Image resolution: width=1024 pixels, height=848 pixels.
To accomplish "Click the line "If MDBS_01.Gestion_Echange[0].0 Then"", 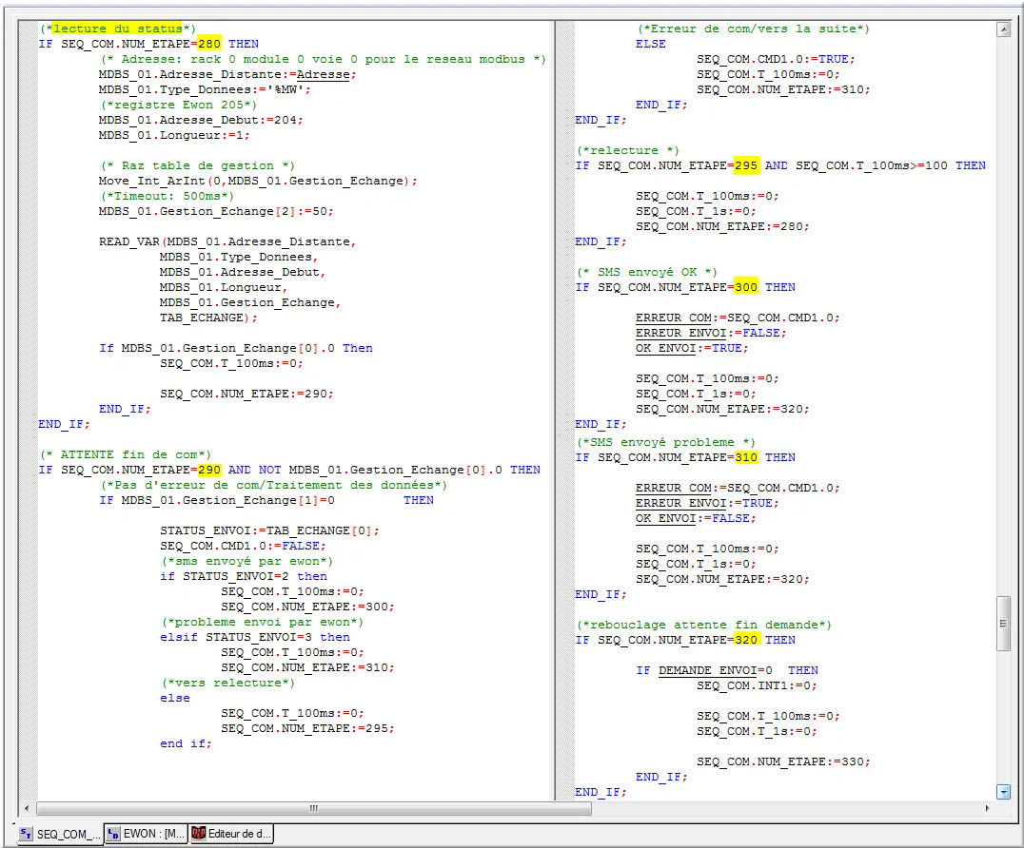I will 236,348.
